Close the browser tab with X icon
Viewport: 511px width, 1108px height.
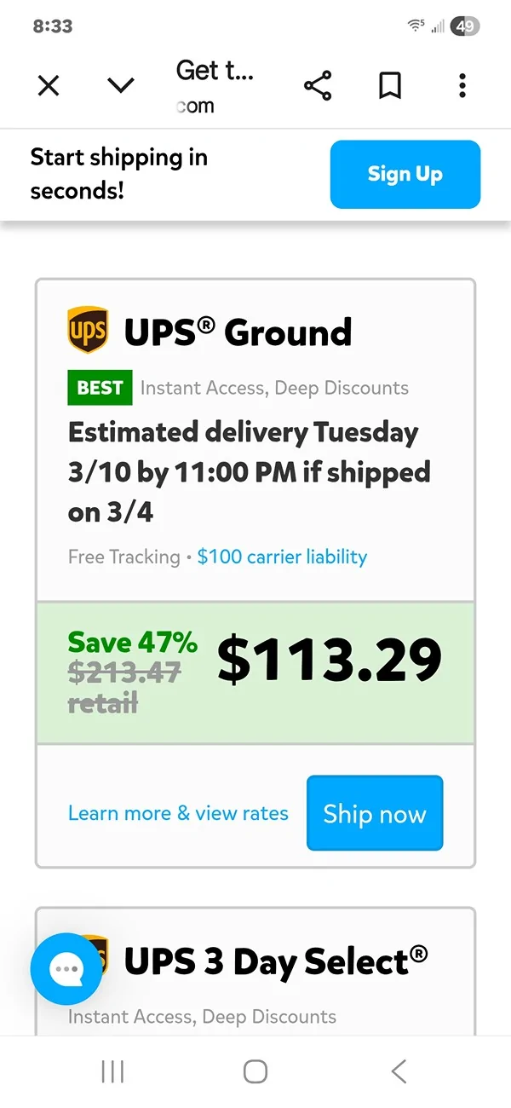tap(49, 85)
